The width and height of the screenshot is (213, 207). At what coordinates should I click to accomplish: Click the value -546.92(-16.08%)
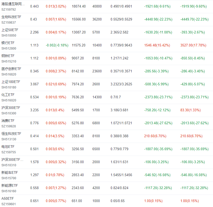click(x=157, y=175)
